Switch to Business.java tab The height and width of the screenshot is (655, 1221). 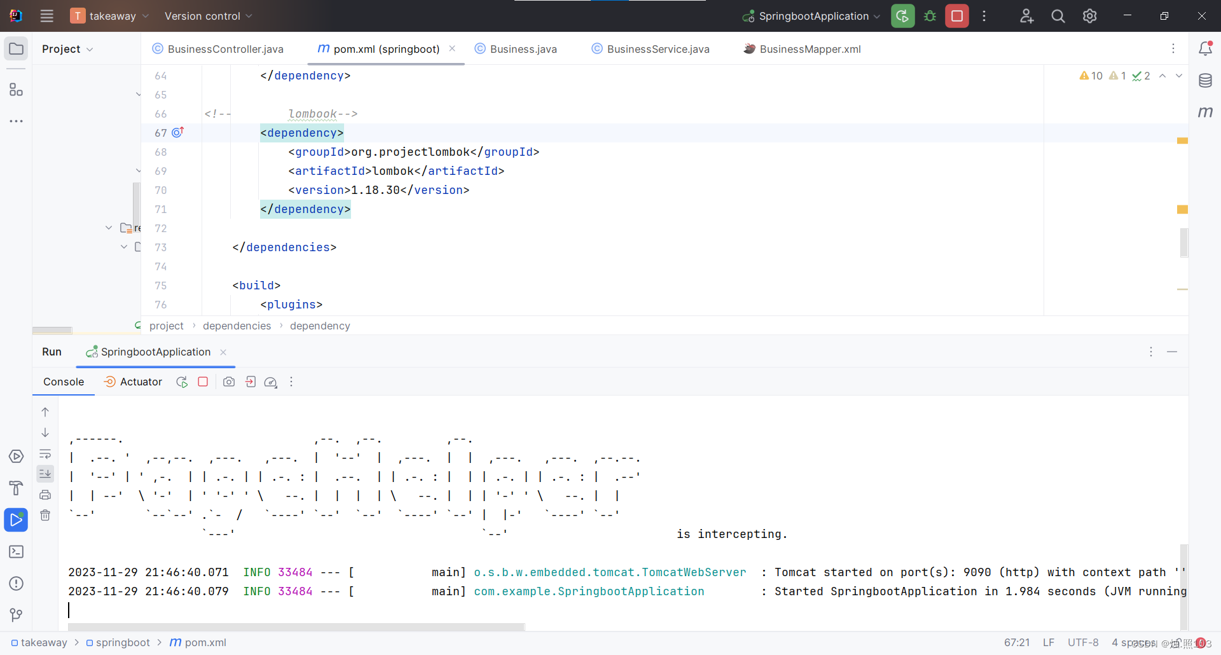[516, 49]
